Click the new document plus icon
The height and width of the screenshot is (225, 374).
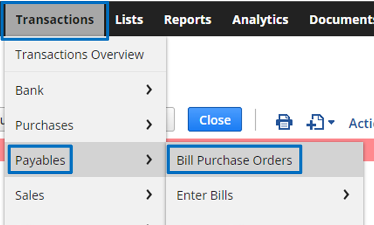pyautogui.click(x=315, y=122)
